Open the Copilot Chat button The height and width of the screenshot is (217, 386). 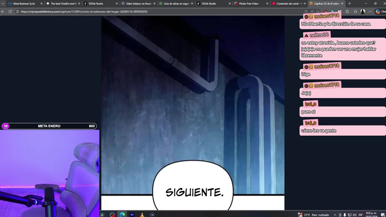point(381,11)
